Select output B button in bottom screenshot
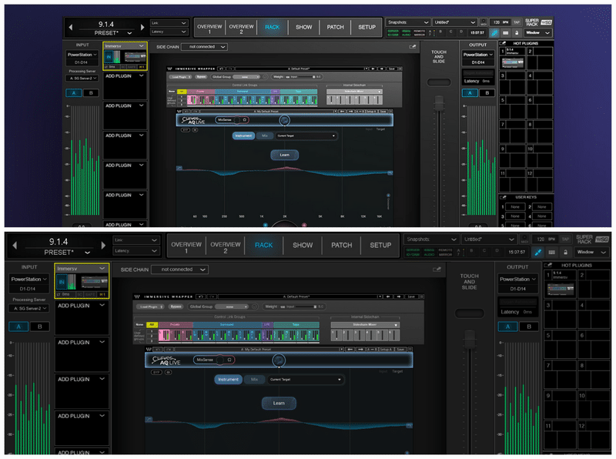 tap(529, 327)
